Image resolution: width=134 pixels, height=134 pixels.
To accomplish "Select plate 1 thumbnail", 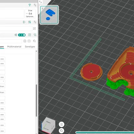I will [x=49, y=15].
